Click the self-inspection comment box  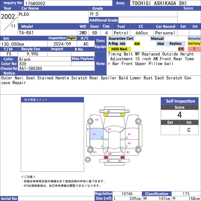coord(52,137)
